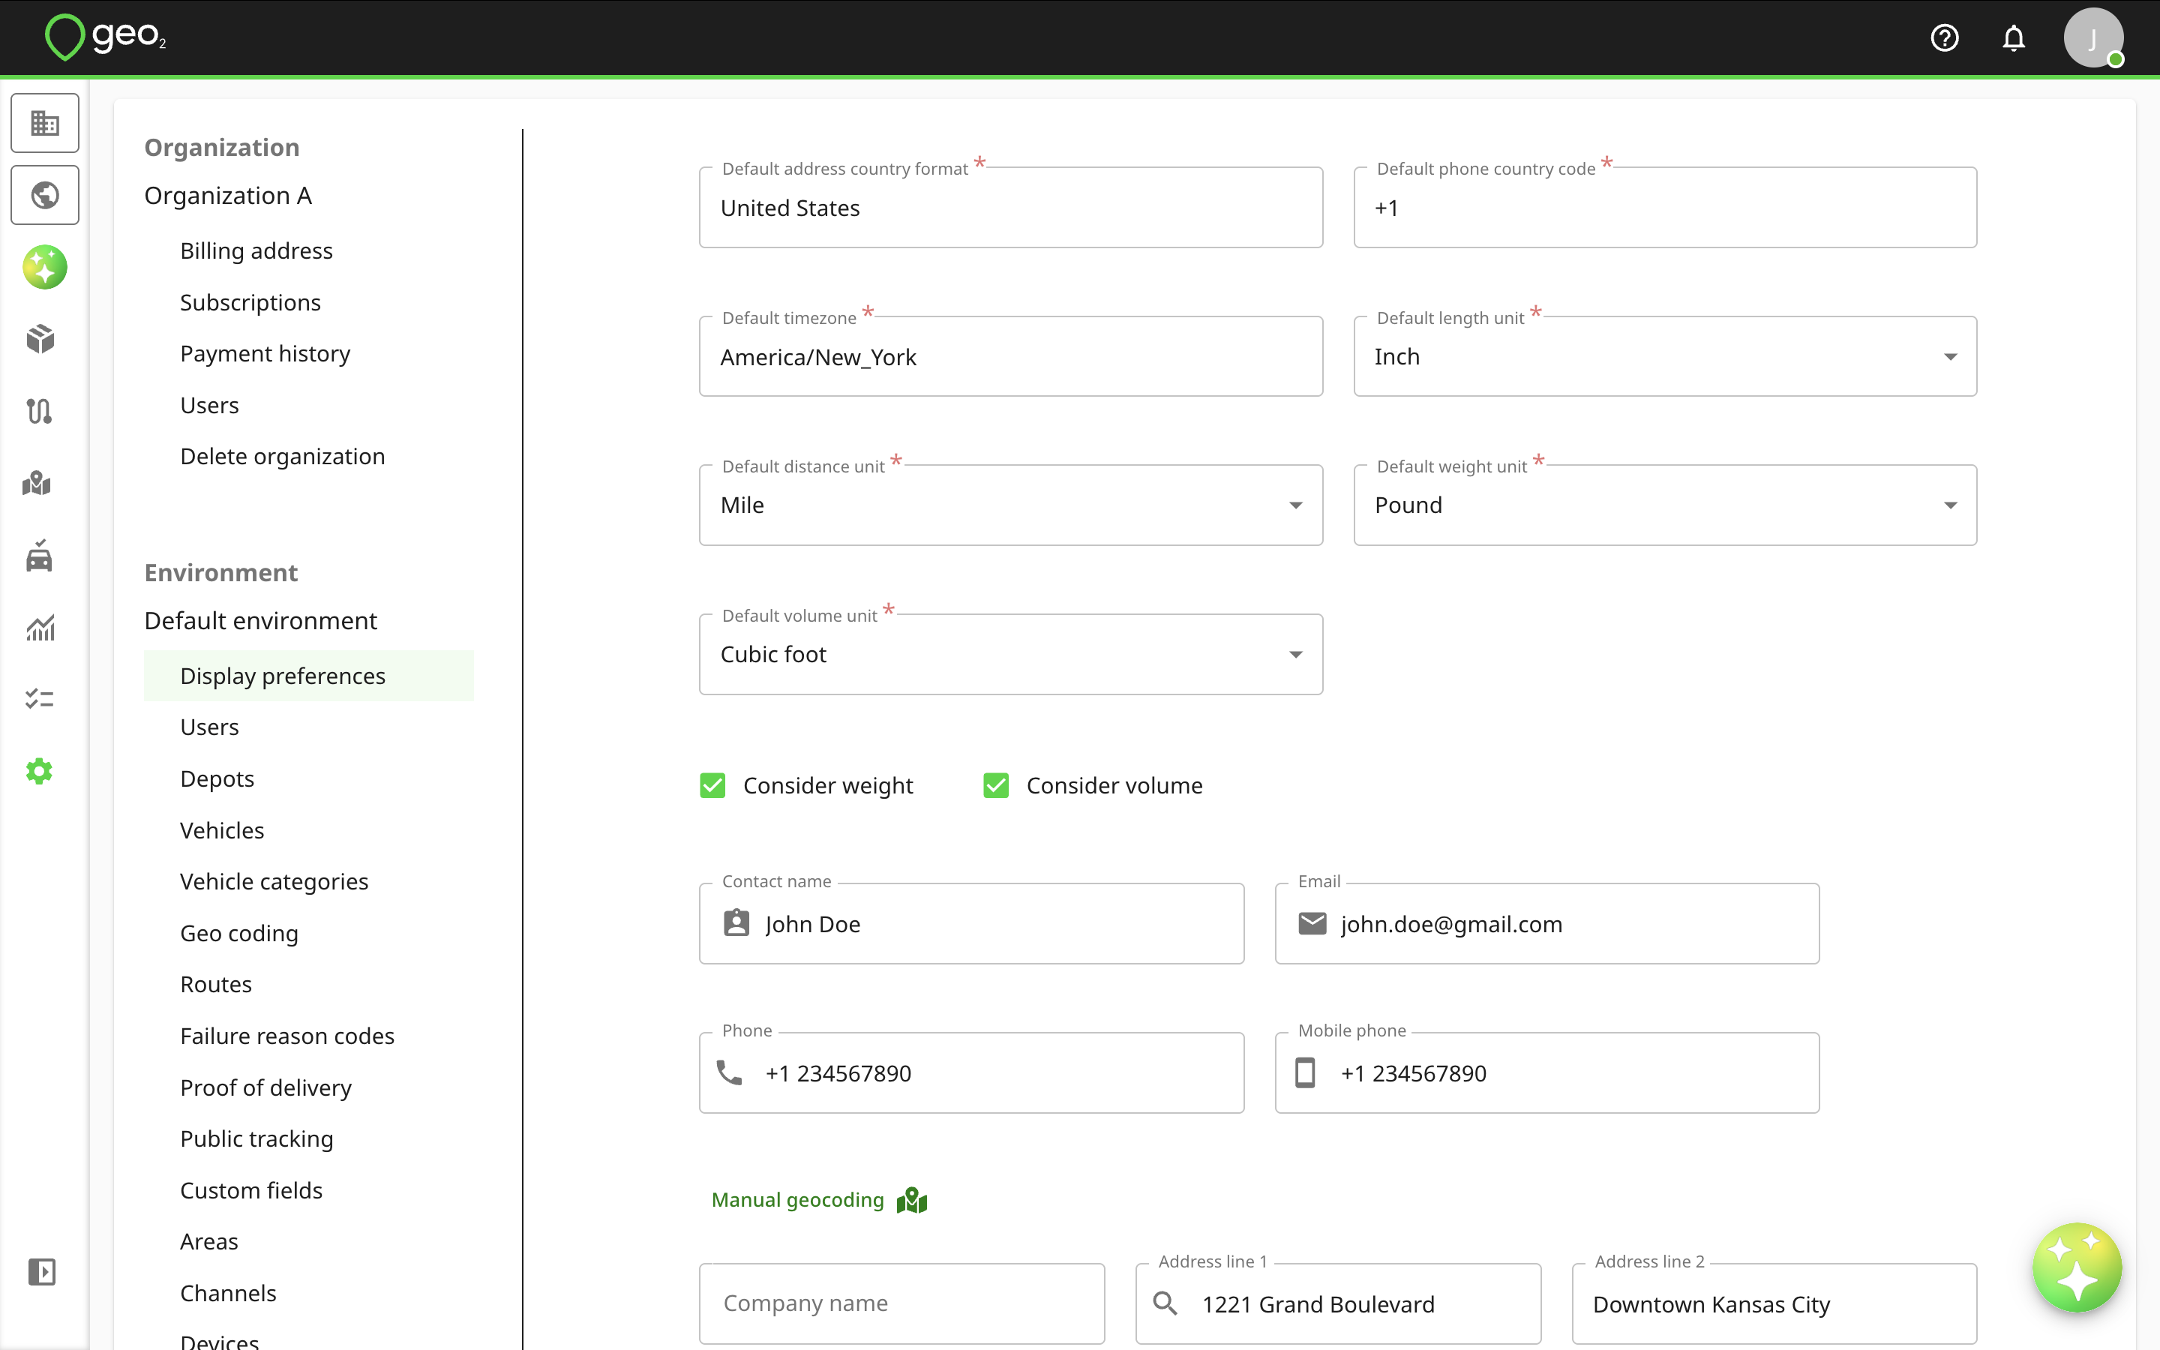Open Vehicle categories in the menu

coord(274,881)
